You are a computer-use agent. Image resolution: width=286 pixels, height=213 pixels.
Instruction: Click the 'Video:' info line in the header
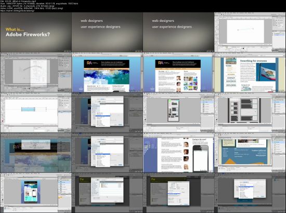pos(32,8)
